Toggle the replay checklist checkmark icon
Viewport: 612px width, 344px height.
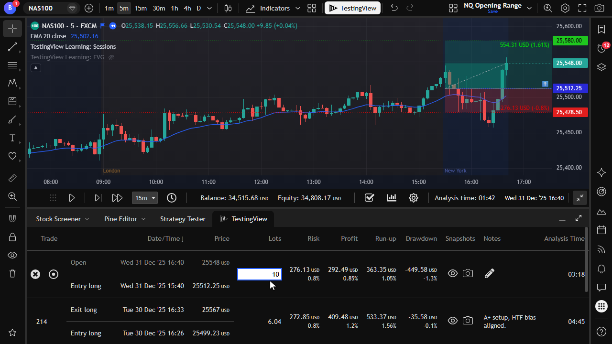click(369, 198)
